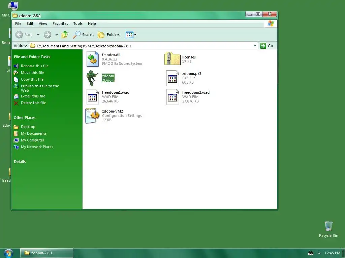
Task: Go to Desktop in Other Places
Action: (x=28, y=127)
